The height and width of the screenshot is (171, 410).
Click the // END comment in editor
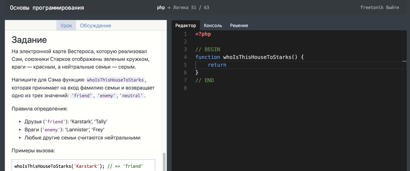(205, 81)
